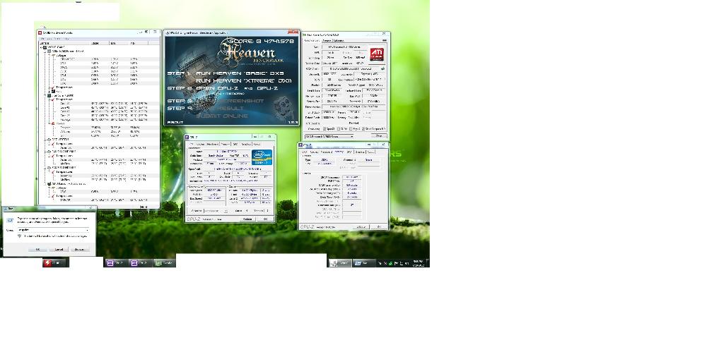The height and width of the screenshot is (364, 707).
Task: Click the GPU-Z green taskbar button
Action: [164, 262]
